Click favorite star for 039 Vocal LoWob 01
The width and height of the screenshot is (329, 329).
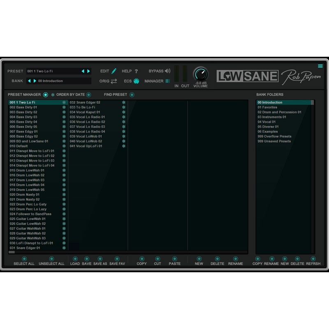click(124, 137)
